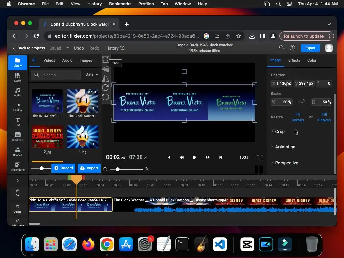Toggle the scale aspect ratio lock link
This screenshot has height=258, width=344.
(x=301, y=102)
